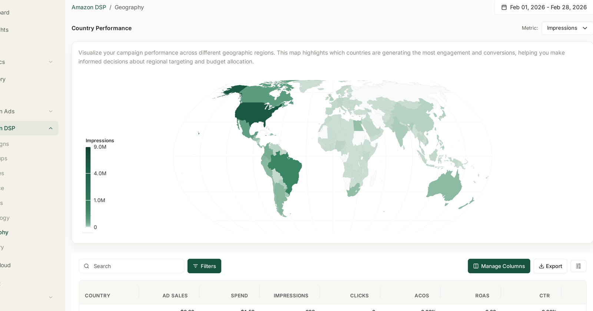Go to Amazon DSP breadcrumb link

pyautogui.click(x=89, y=7)
